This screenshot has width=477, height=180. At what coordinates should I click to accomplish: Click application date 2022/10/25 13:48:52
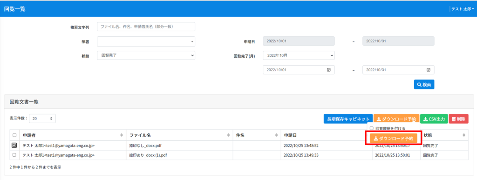coord(301,146)
